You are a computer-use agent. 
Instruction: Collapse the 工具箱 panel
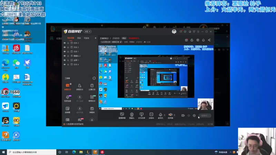click(x=94, y=78)
